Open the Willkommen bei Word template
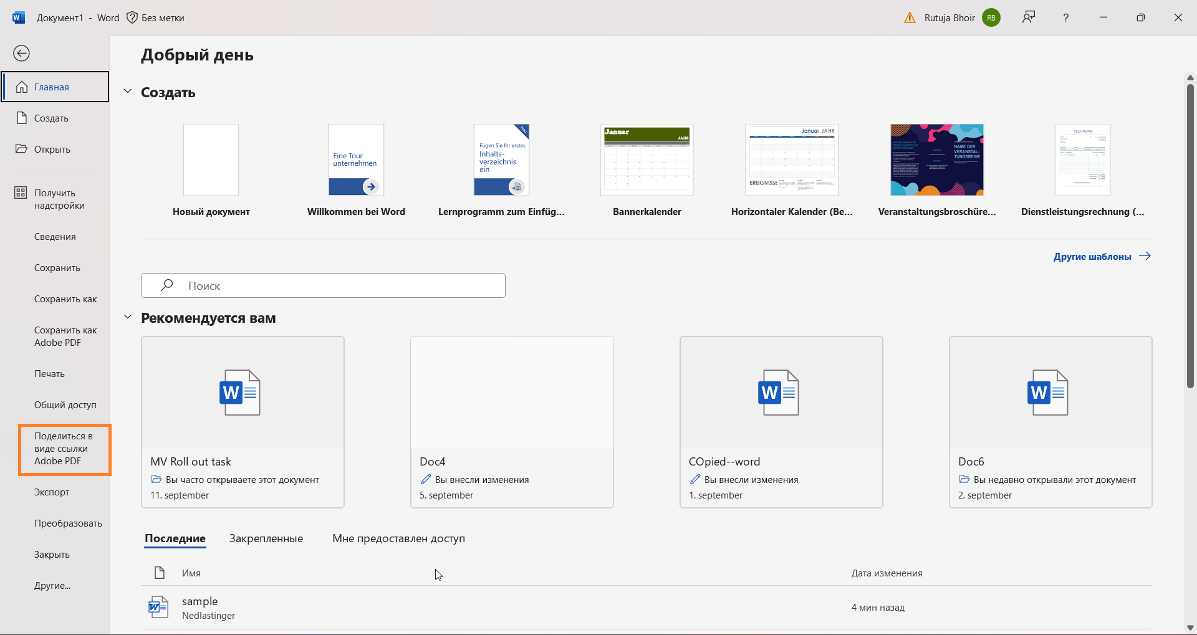Image resolution: width=1197 pixels, height=635 pixels. tap(356, 169)
